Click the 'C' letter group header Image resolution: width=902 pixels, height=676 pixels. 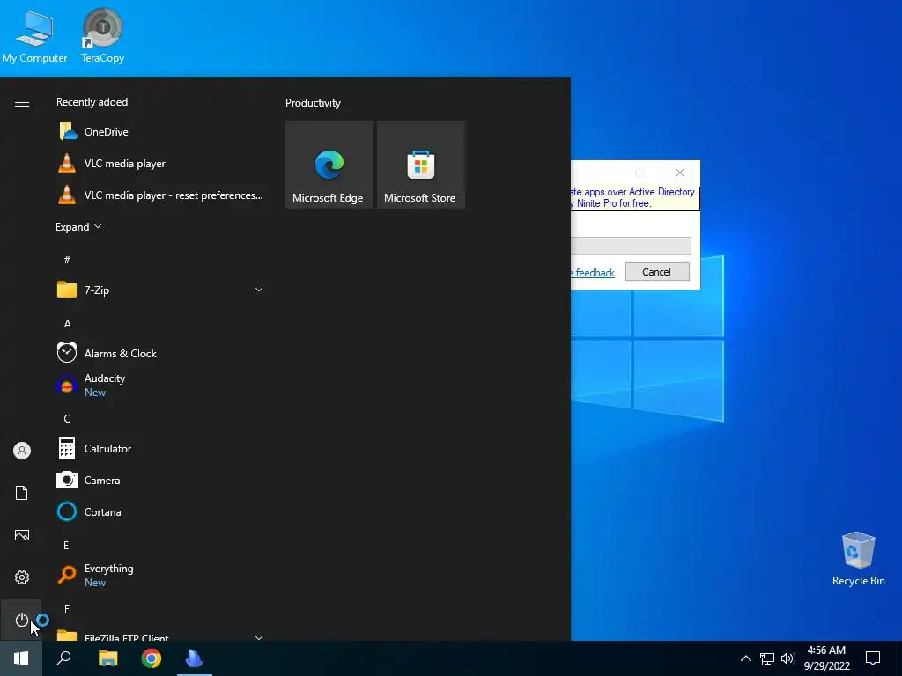pos(67,418)
